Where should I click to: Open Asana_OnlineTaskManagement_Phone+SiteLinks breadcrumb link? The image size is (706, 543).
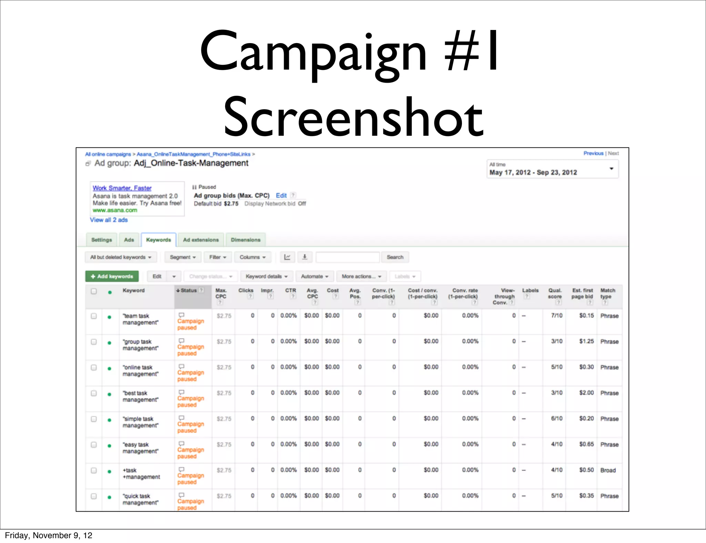[194, 154]
